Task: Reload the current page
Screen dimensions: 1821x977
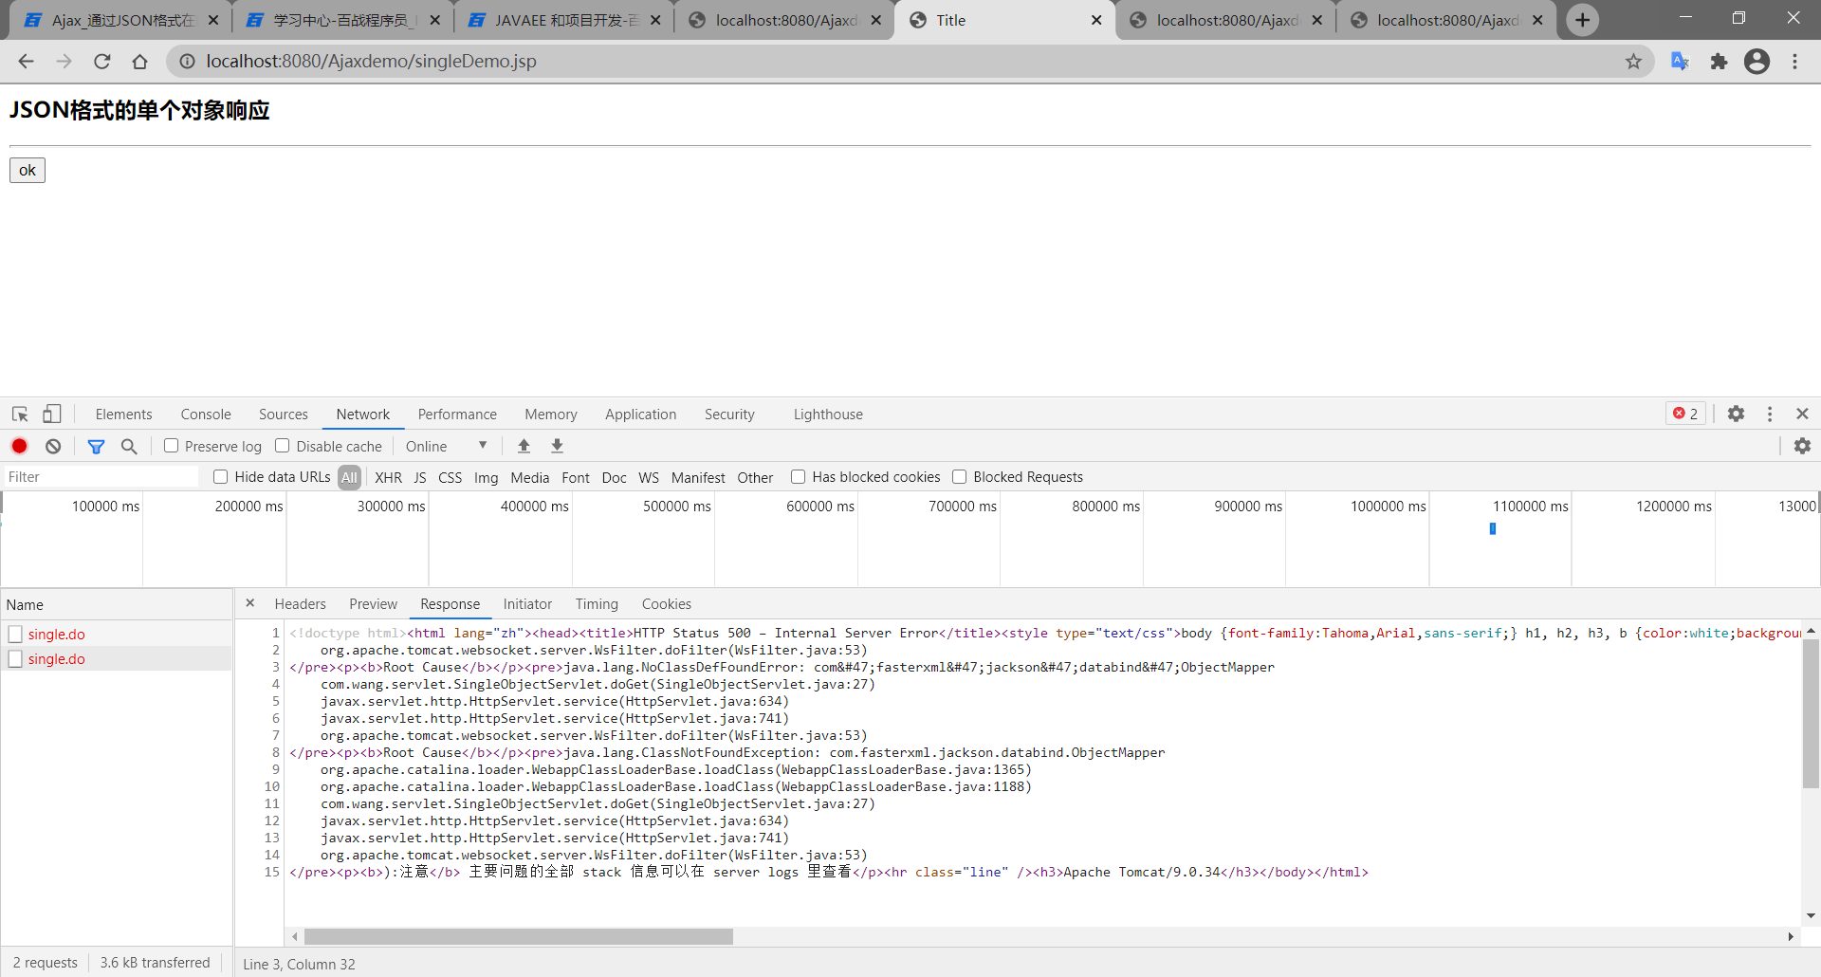Action: 102,62
